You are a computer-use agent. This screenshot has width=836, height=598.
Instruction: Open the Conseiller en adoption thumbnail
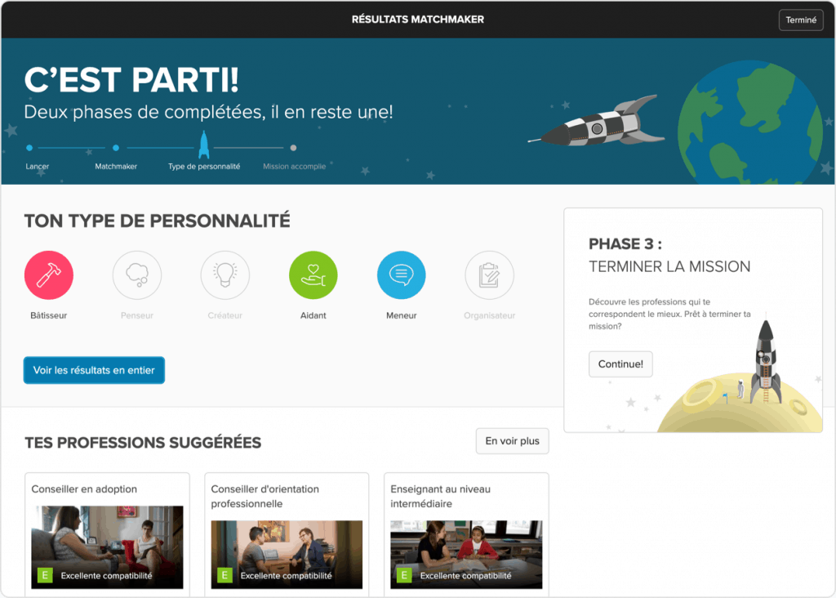click(107, 547)
